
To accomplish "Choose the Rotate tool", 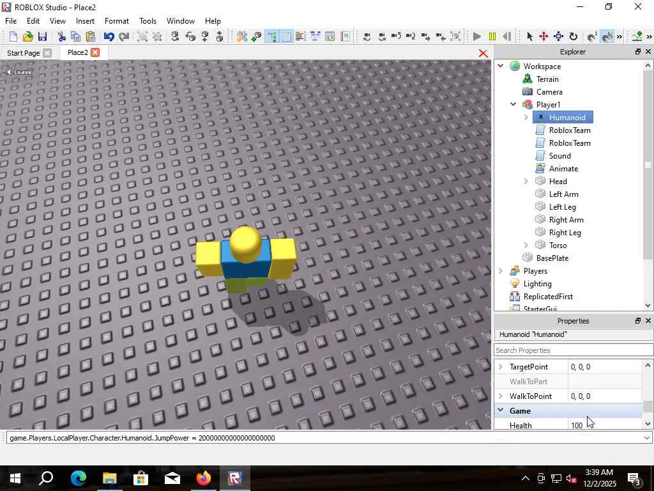I will [x=574, y=36].
